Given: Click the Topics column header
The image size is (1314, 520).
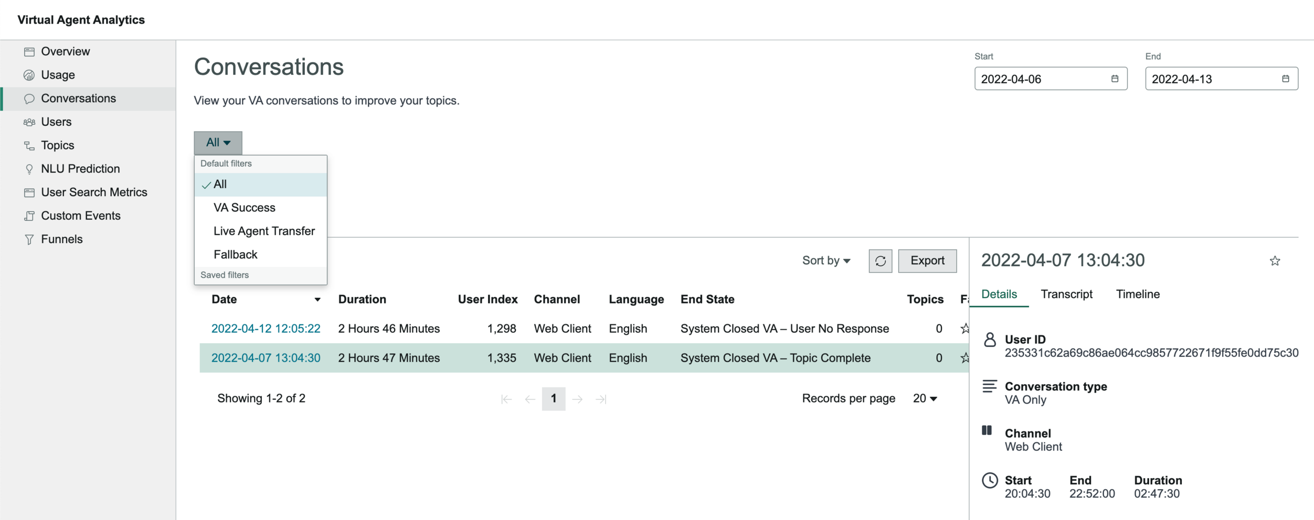Looking at the screenshot, I should [925, 300].
